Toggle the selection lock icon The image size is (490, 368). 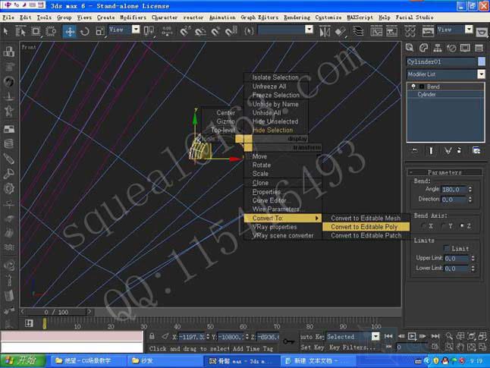152,336
